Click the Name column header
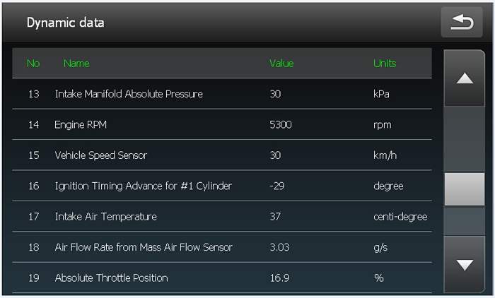 pos(76,64)
